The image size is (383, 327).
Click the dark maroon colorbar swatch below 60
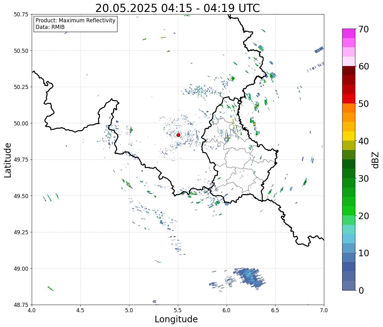pos(349,70)
